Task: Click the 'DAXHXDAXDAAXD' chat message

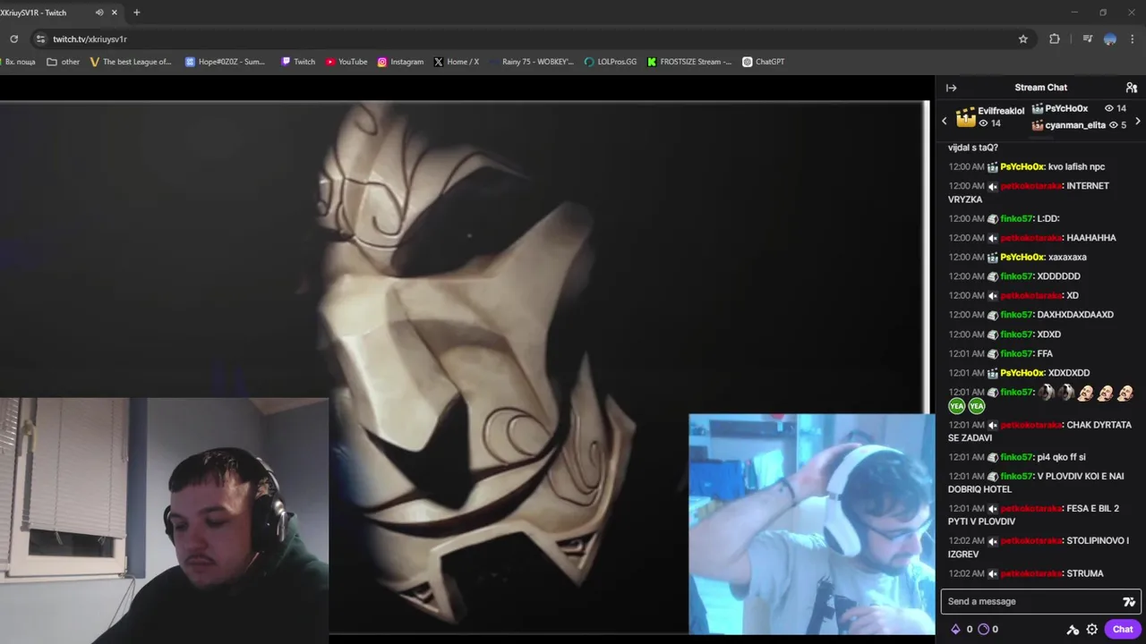Action: pyautogui.click(x=1075, y=315)
